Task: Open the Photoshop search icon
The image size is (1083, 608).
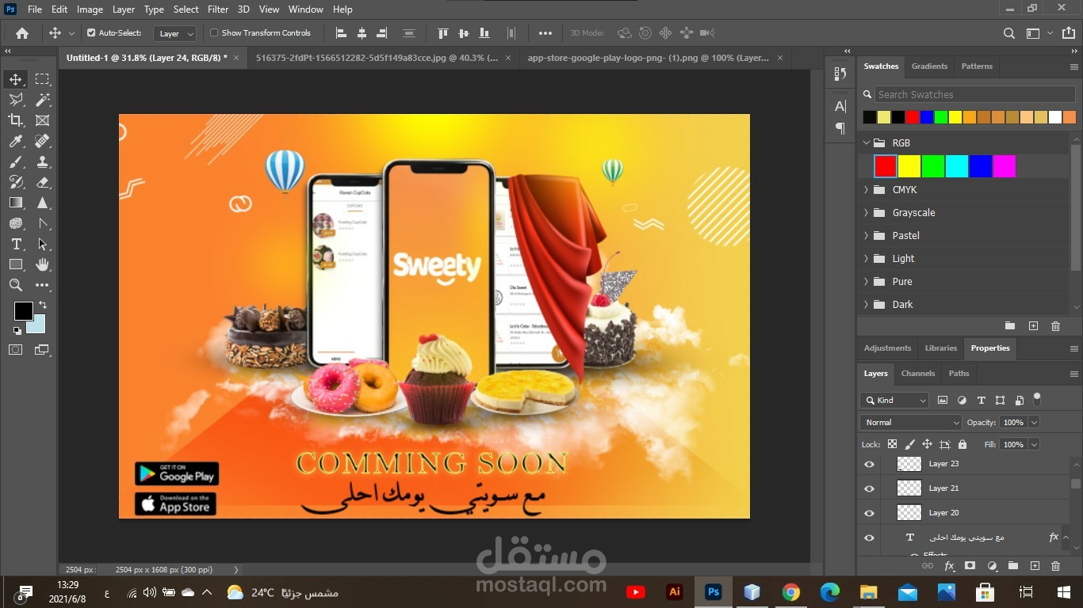Action: tap(1008, 33)
